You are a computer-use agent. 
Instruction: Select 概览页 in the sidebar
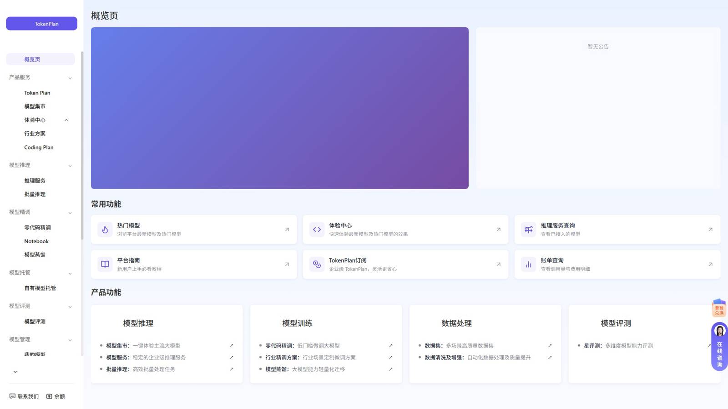tap(40, 60)
